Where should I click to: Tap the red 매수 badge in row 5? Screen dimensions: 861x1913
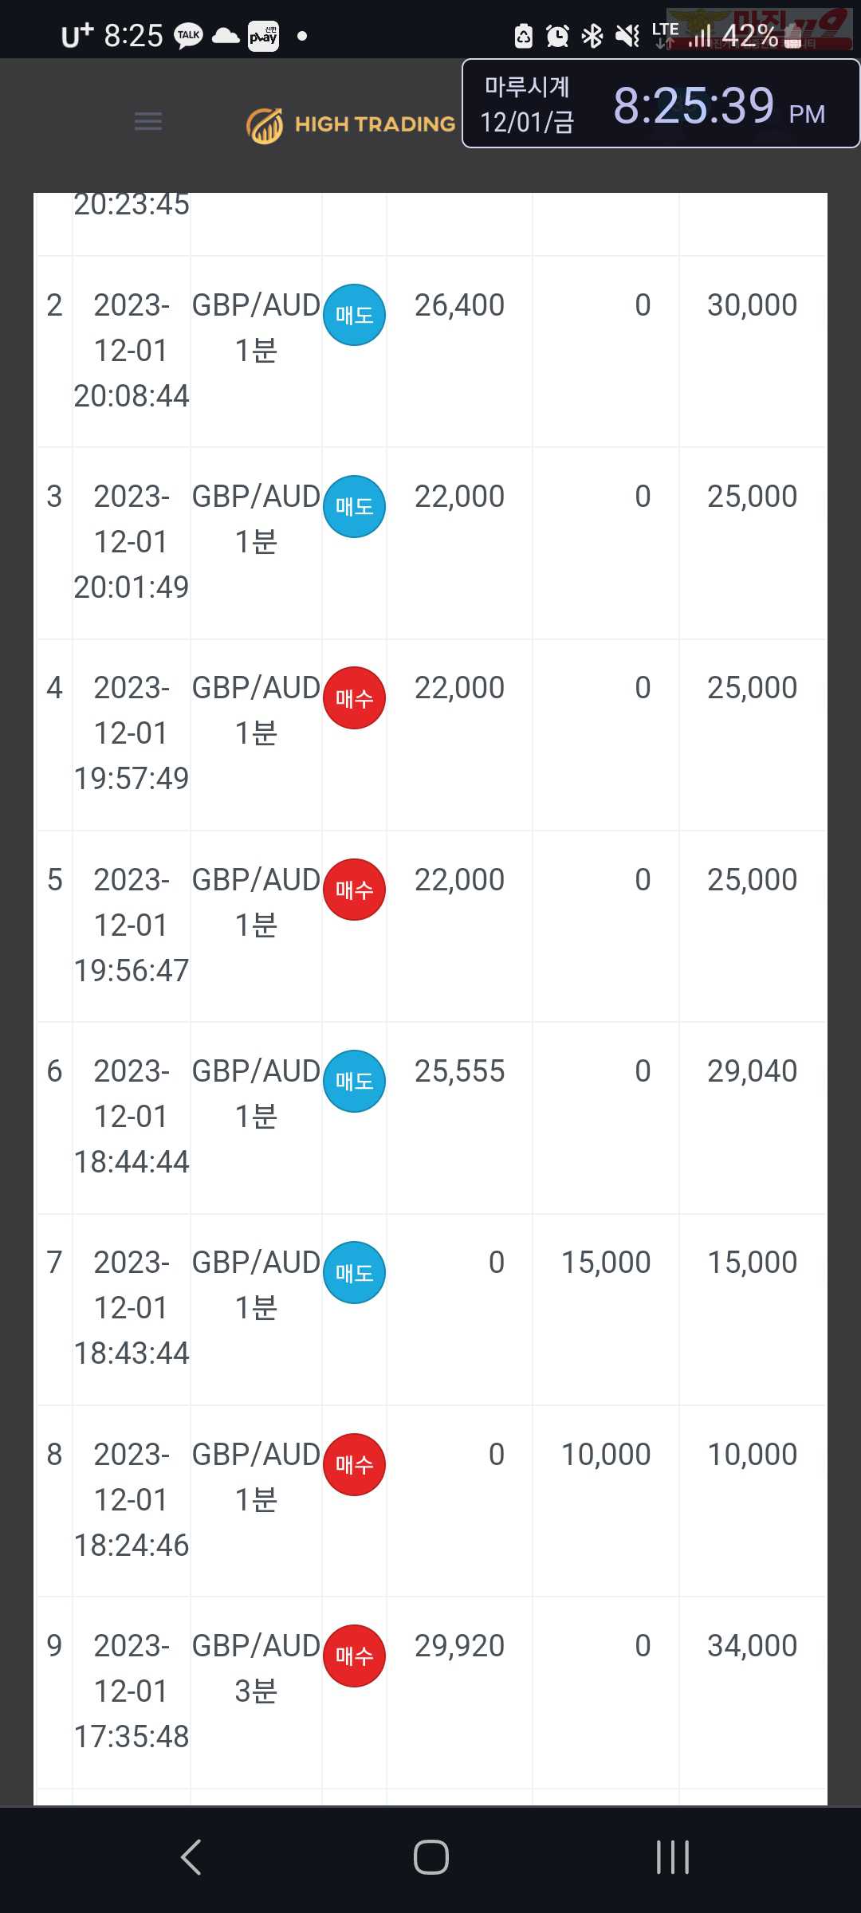point(354,890)
